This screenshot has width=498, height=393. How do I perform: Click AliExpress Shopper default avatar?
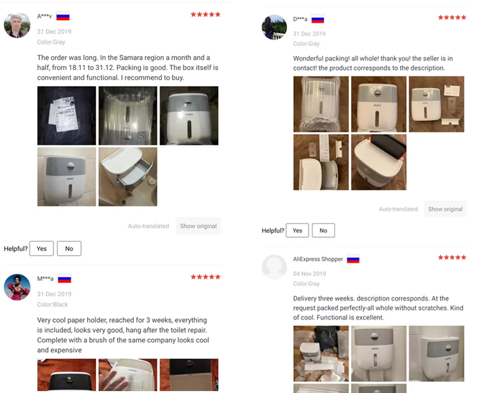[274, 267]
